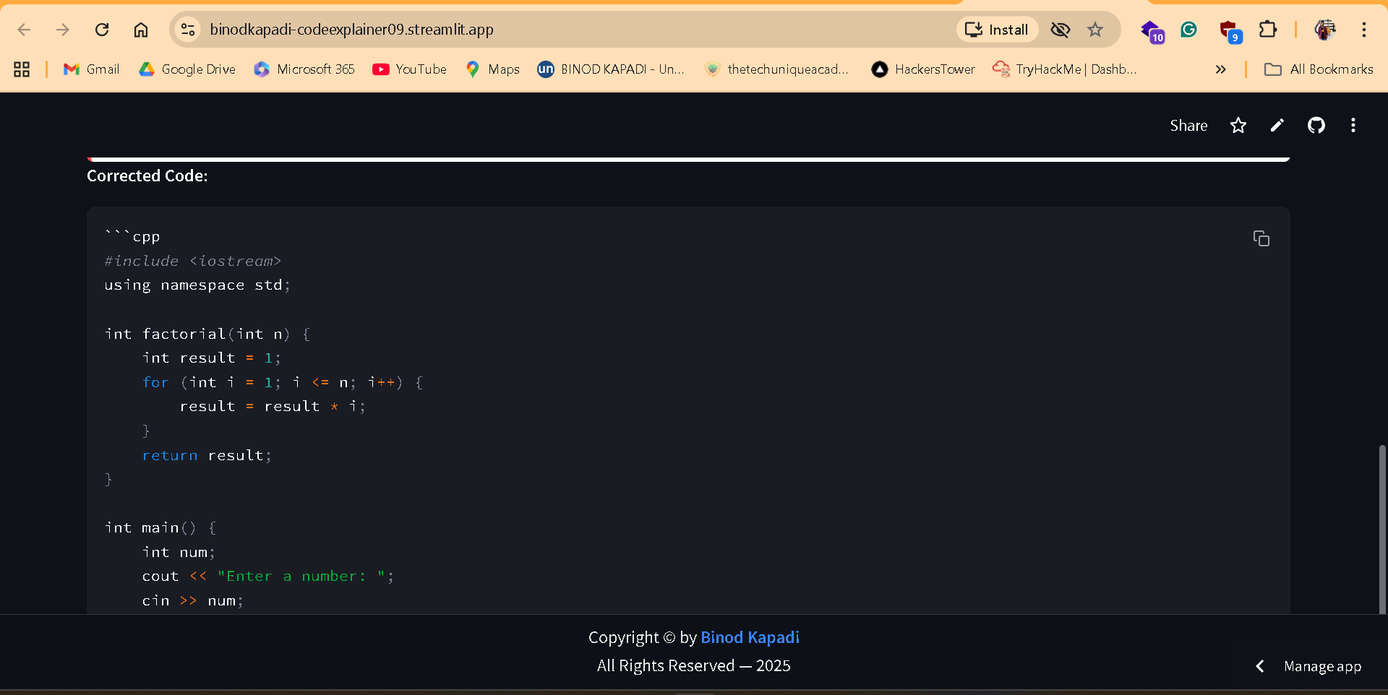Image resolution: width=1388 pixels, height=695 pixels.
Task: Collapse Manage app using the left chevron
Action: click(1259, 665)
